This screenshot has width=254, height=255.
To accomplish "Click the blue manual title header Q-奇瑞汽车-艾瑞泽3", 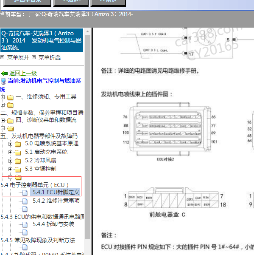I will (42, 40).
